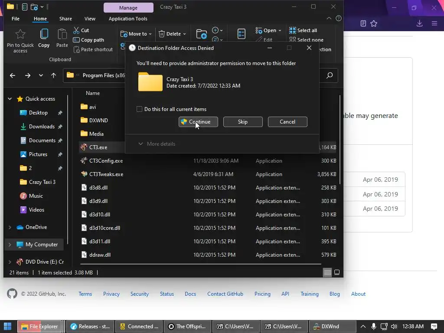The height and width of the screenshot is (333, 444).
Task: Open Downloads in Quick access
Action: (x=42, y=127)
